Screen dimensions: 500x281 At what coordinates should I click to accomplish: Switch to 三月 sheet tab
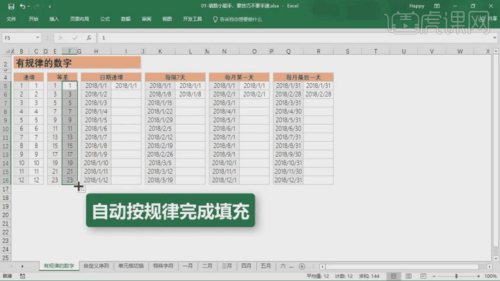click(x=227, y=266)
